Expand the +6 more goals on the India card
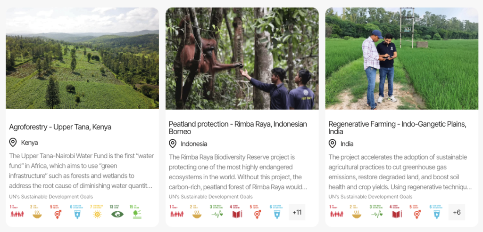Image resolution: width=483 pixels, height=232 pixels. (x=457, y=212)
